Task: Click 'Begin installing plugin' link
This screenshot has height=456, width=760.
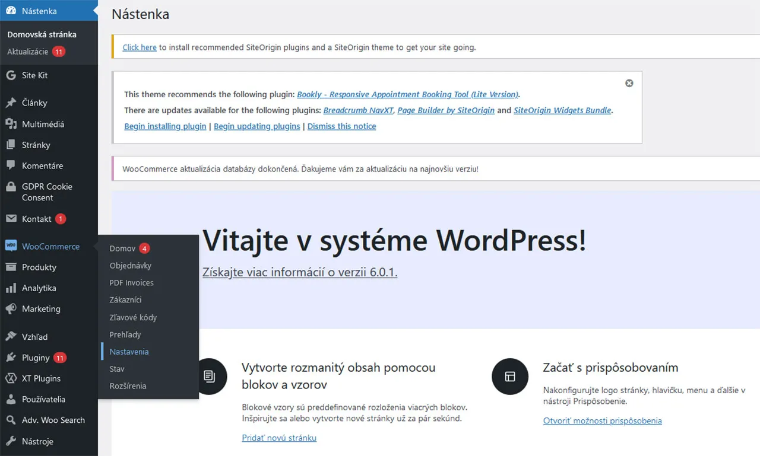Action: (165, 126)
